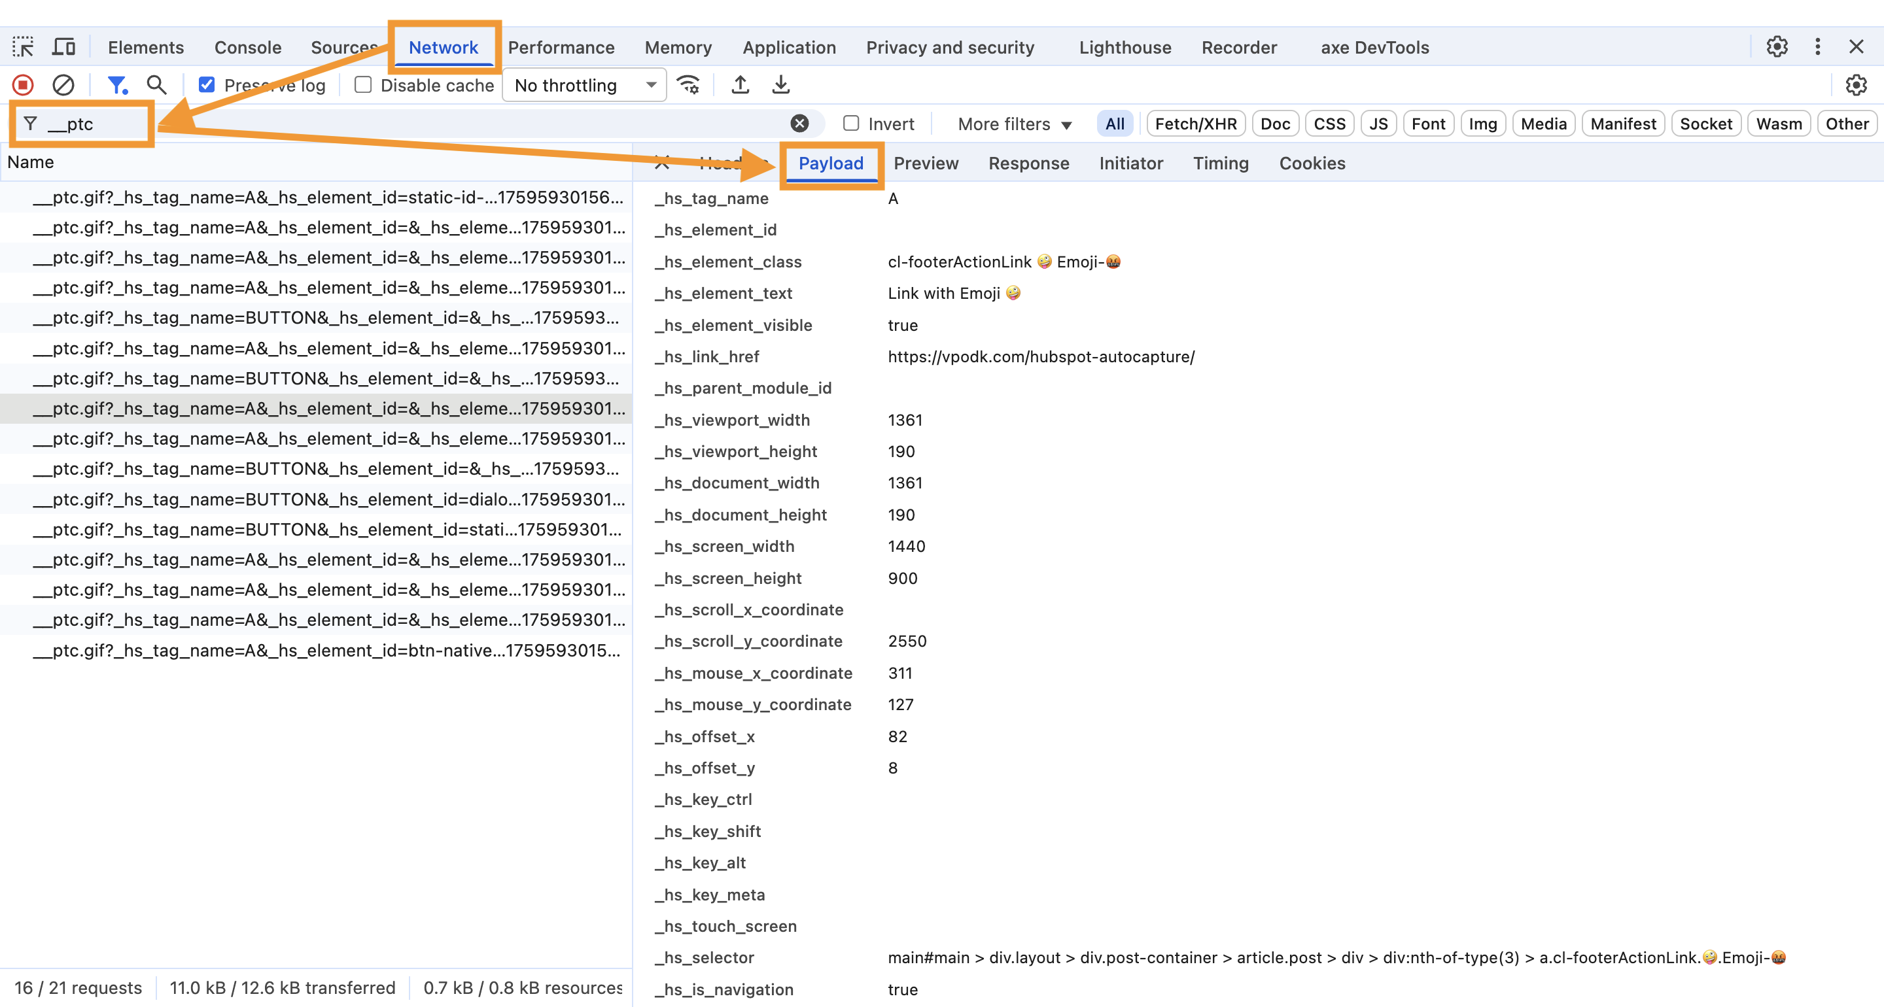Switch to the Console tab

(247, 48)
